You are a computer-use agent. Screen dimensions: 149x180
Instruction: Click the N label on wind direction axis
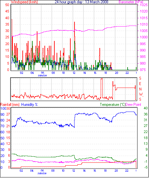coord(140,89)
